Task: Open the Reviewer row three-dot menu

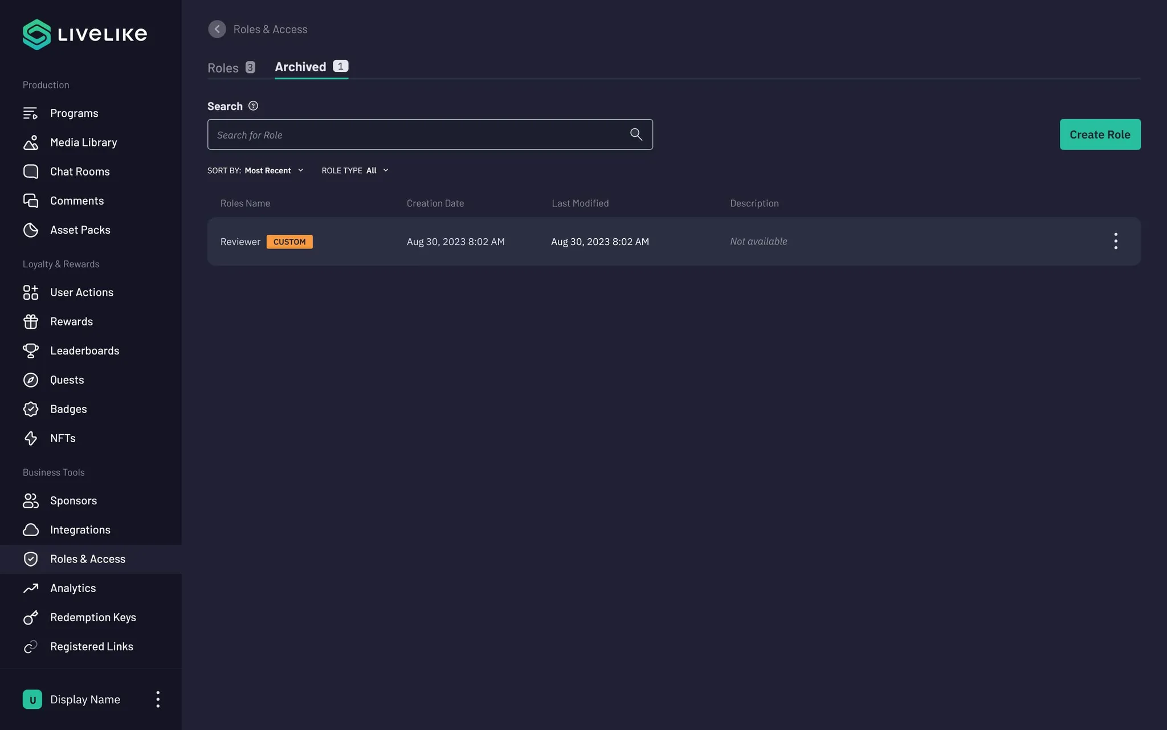Action: (1116, 241)
